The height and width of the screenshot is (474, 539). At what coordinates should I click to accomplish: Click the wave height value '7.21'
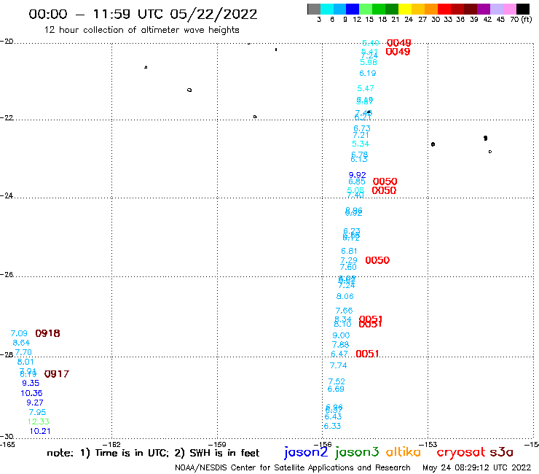point(361,136)
